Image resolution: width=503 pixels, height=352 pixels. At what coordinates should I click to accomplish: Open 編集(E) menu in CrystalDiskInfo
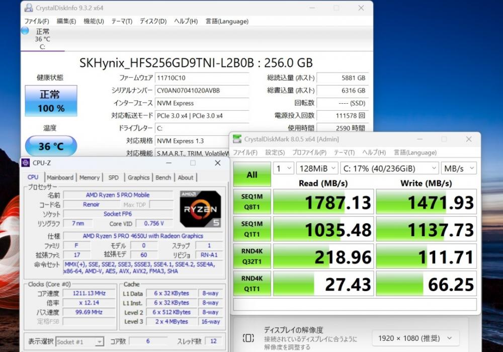pos(66,21)
